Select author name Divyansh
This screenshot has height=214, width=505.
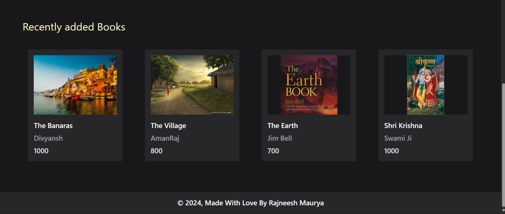[x=48, y=138]
